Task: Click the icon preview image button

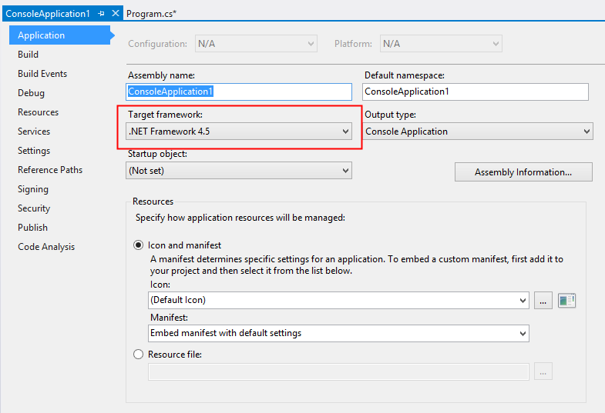Action: click(567, 301)
